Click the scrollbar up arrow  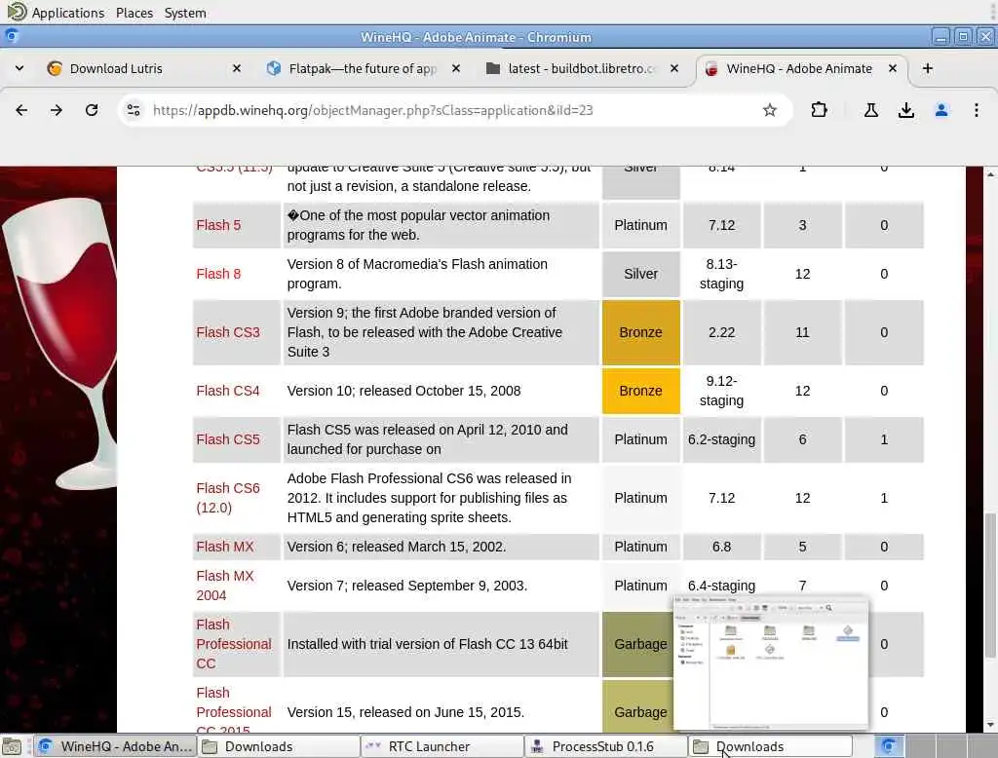(990, 173)
